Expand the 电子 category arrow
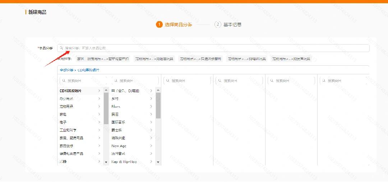The image size is (388, 182). coord(99,122)
